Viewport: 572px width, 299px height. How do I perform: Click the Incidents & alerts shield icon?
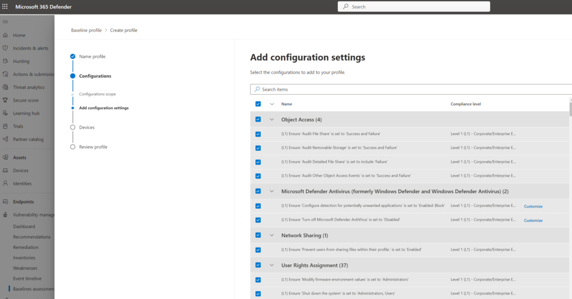[5, 48]
